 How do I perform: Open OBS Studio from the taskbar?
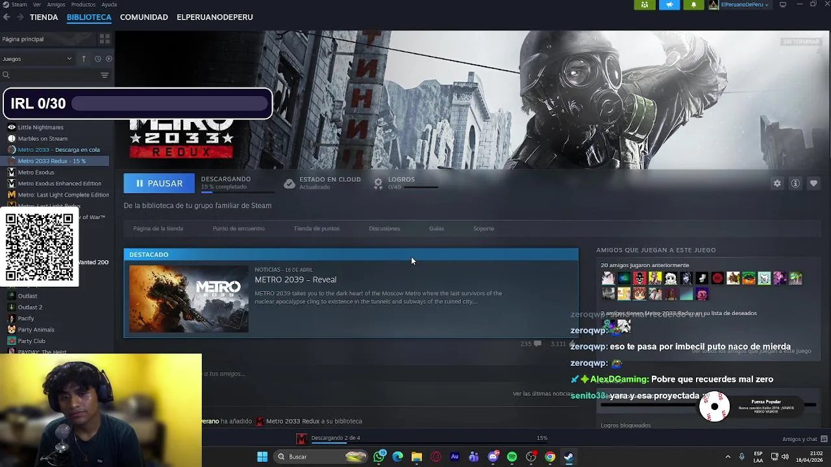(x=531, y=457)
